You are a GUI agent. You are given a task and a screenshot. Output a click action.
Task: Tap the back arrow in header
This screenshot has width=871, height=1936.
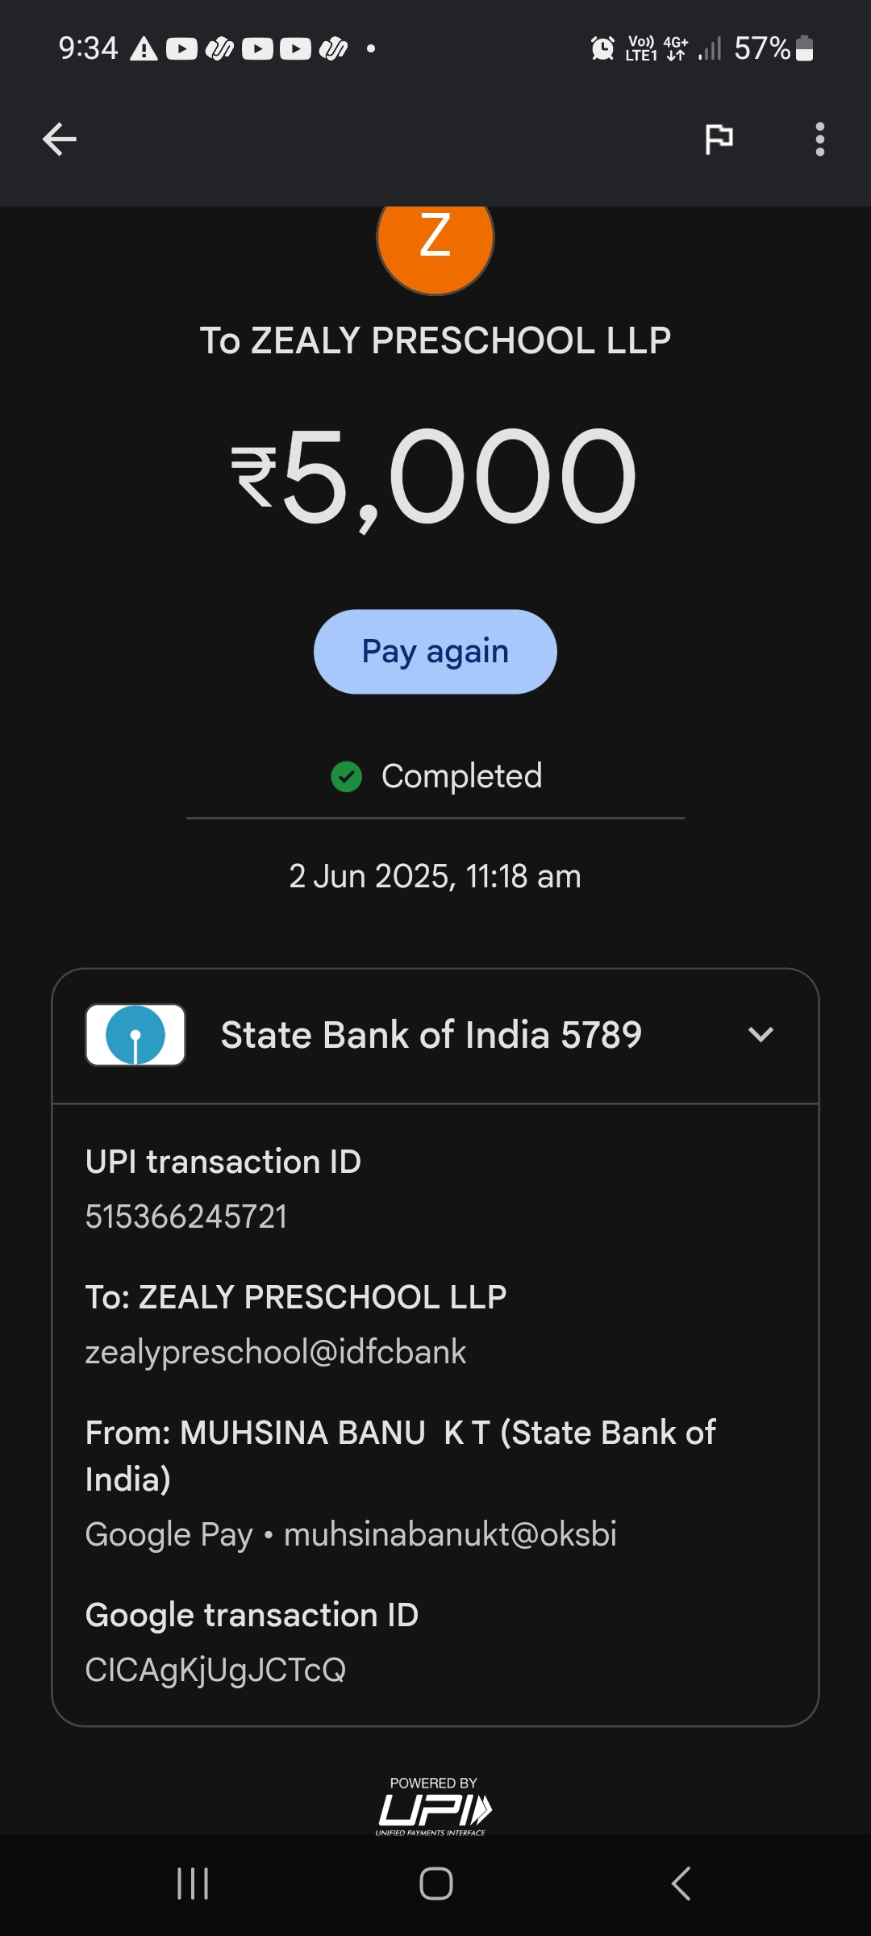point(60,139)
